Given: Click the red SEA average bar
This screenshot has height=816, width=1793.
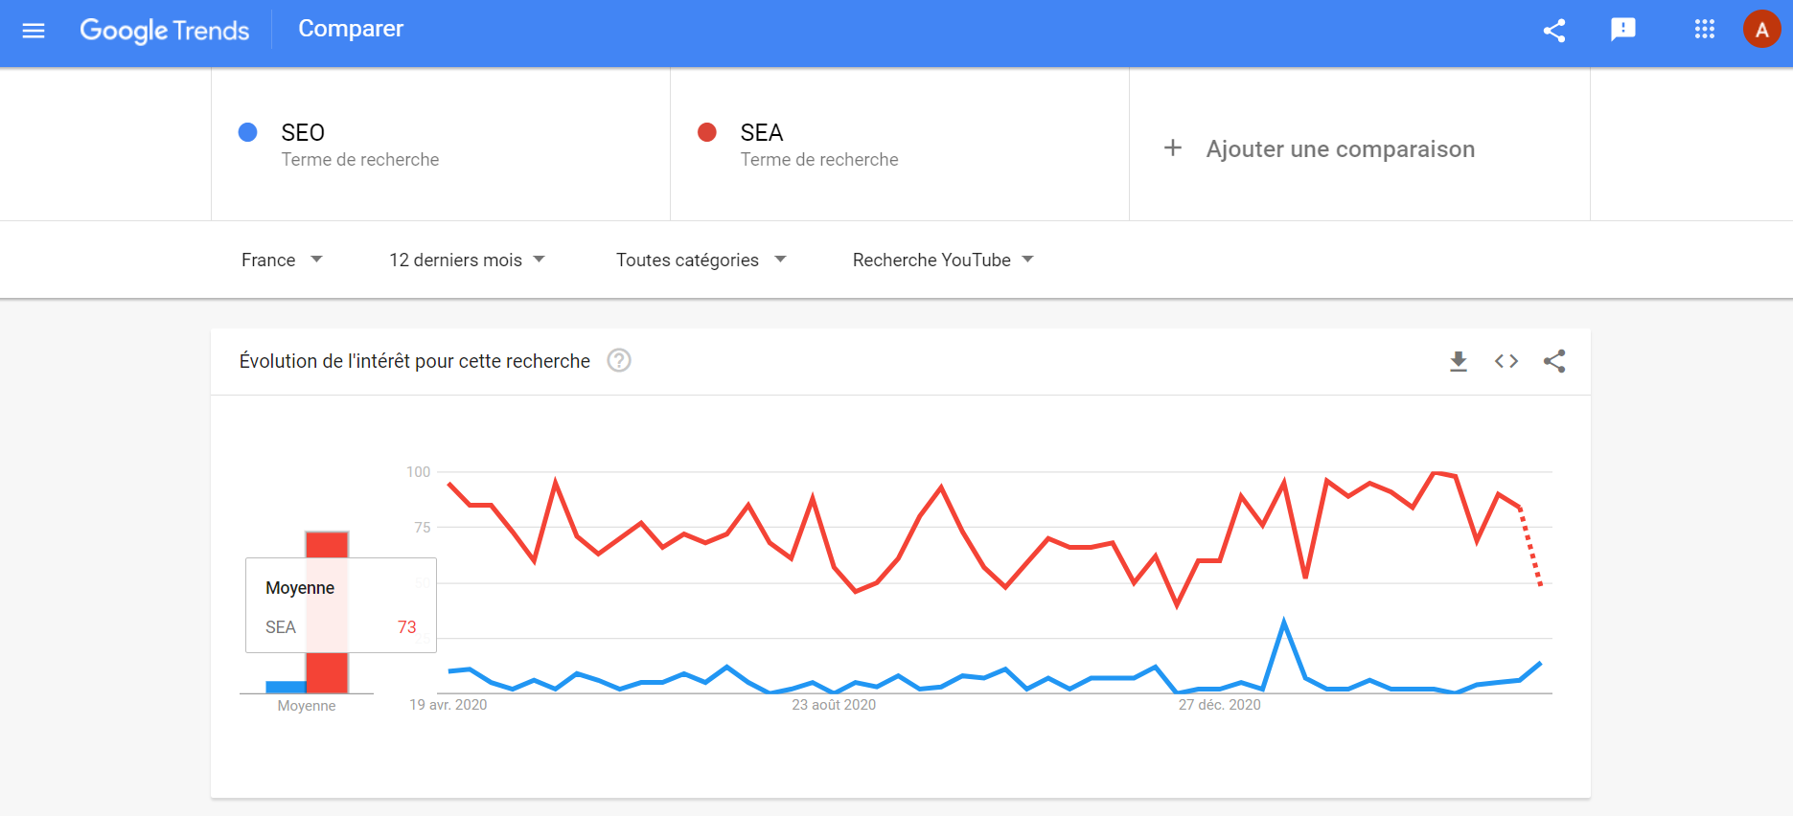Looking at the screenshot, I should tap(327, 612).
